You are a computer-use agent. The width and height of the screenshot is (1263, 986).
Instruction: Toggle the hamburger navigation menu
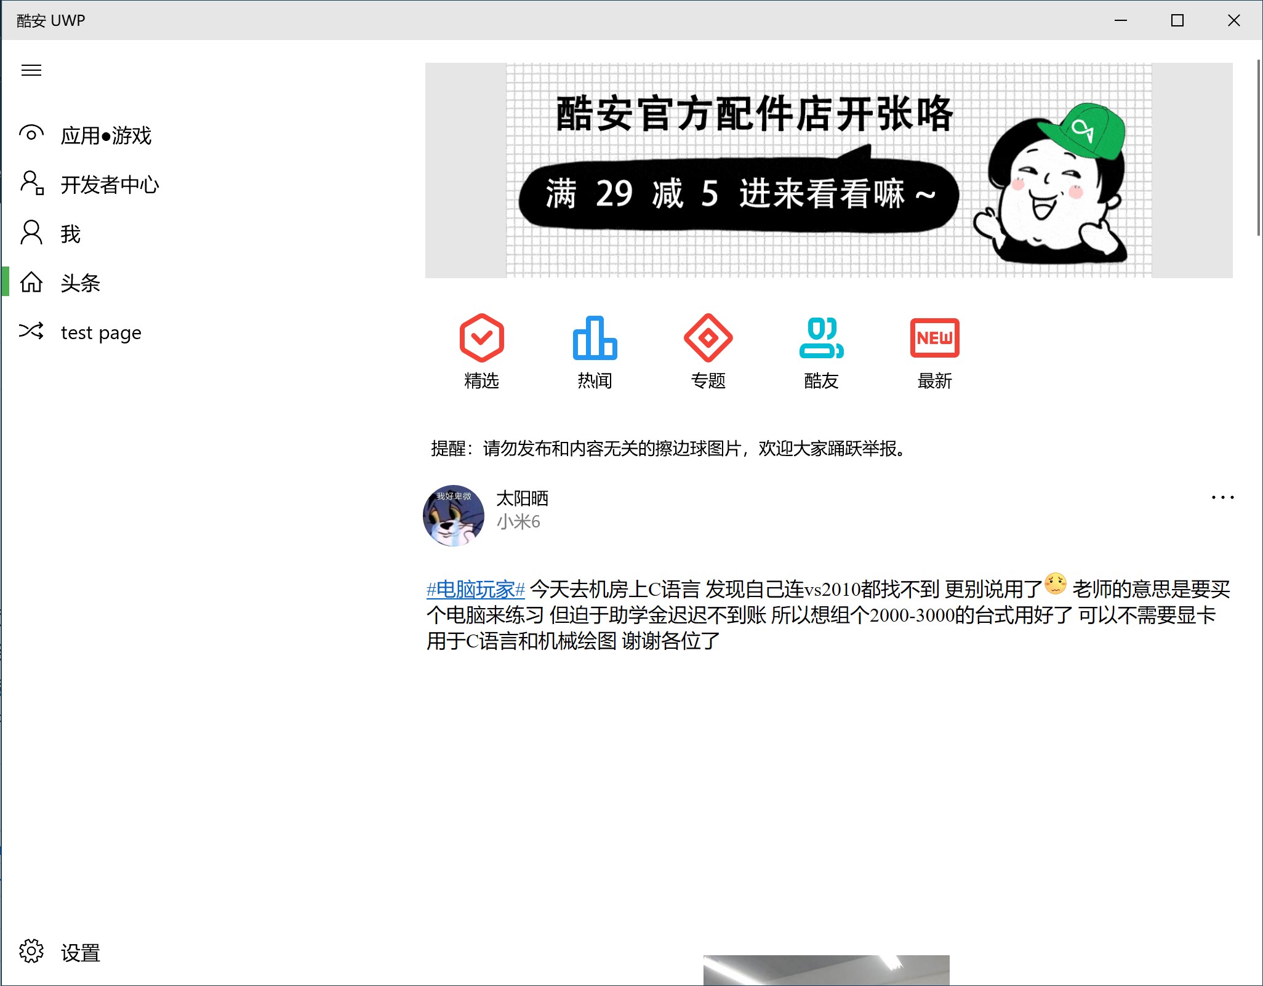[x=31, y=70]
